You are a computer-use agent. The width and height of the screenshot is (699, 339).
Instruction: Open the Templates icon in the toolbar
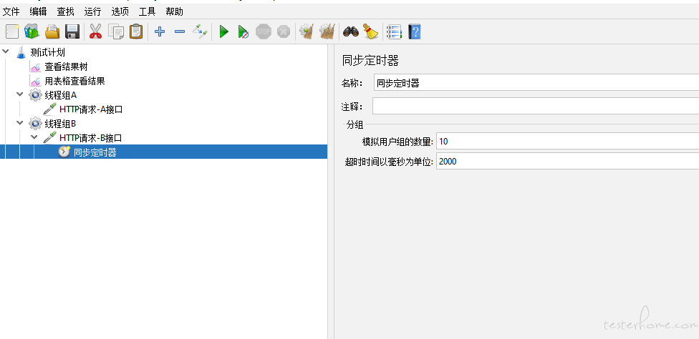[x=32, y=31]
